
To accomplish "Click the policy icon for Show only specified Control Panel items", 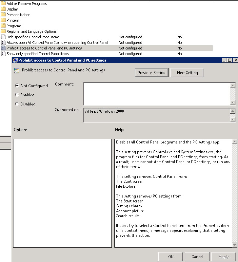I will 3,54.
